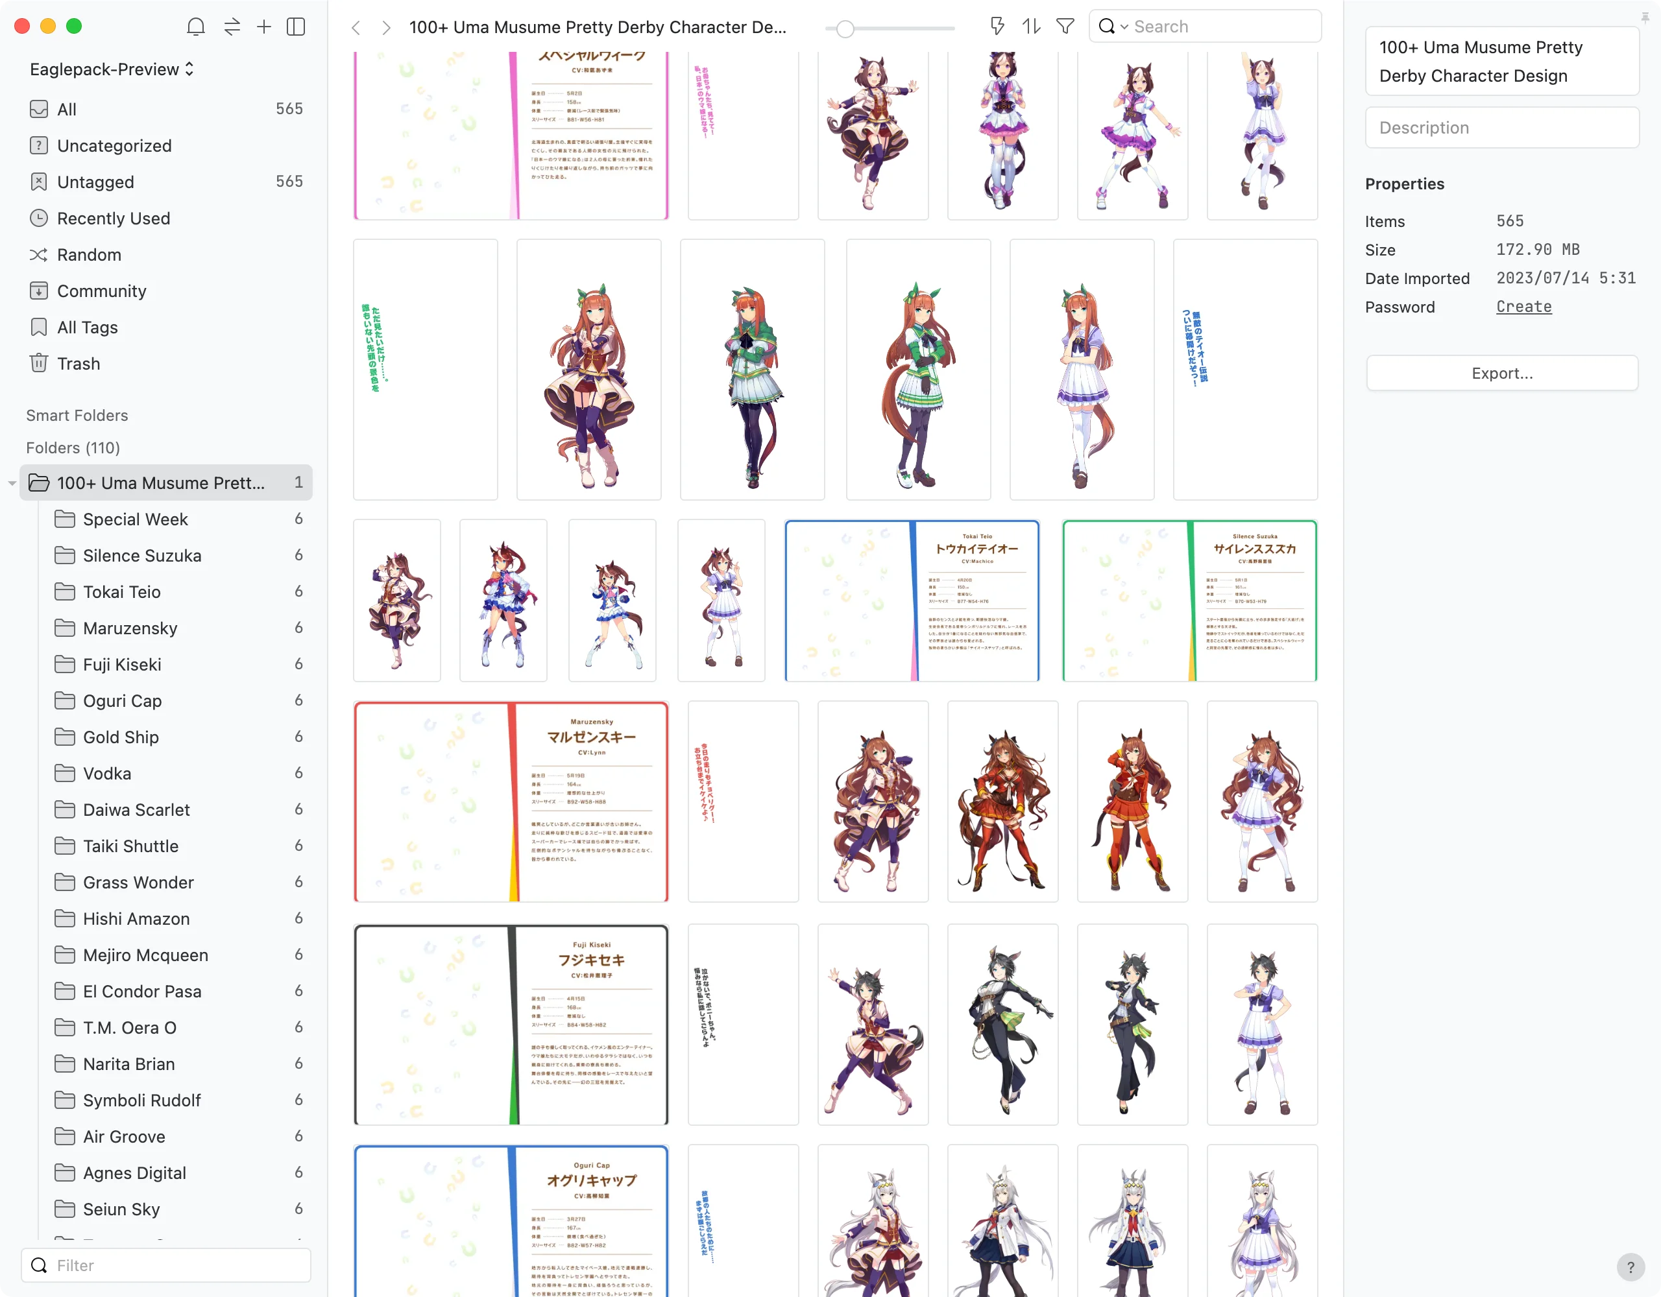This screenshot has height=1297, width=1661.
Task: Open the Daiwa Scarlet folder
Action: tap(178, 810)
